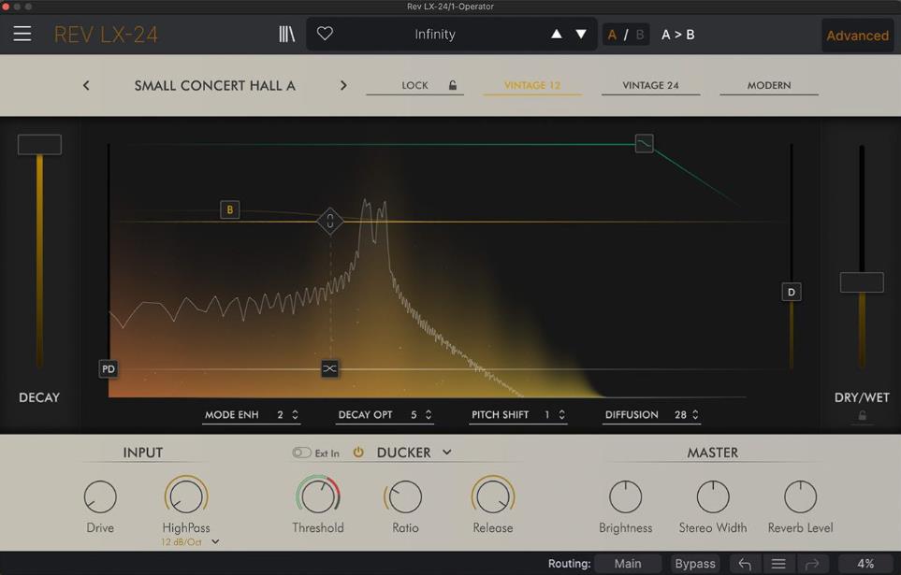Go to next preset with down arrow
The height and width of the screenshot is (575, 901).
[581, 34]
